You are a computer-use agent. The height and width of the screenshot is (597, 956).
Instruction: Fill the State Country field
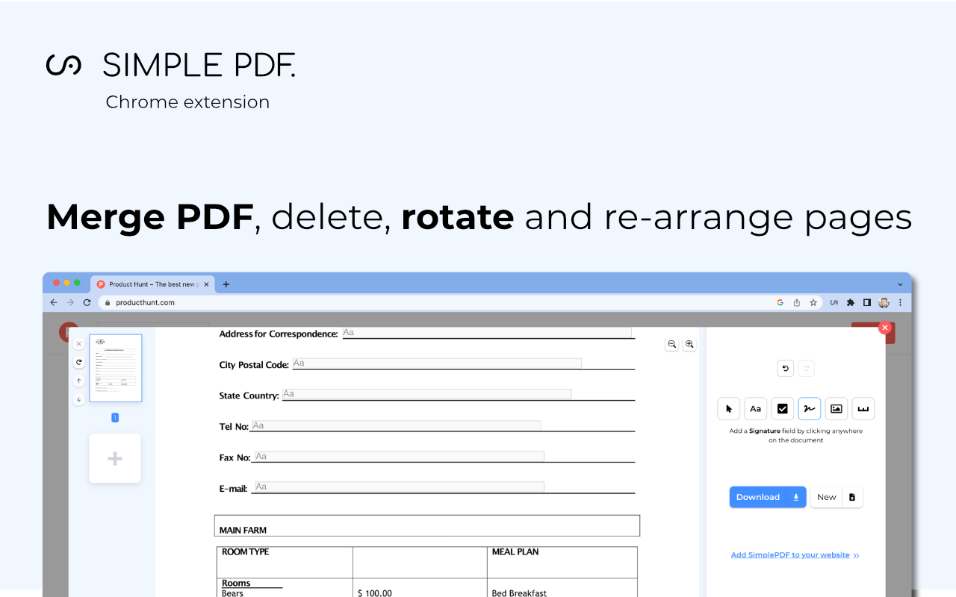click(x=426, y=394)
